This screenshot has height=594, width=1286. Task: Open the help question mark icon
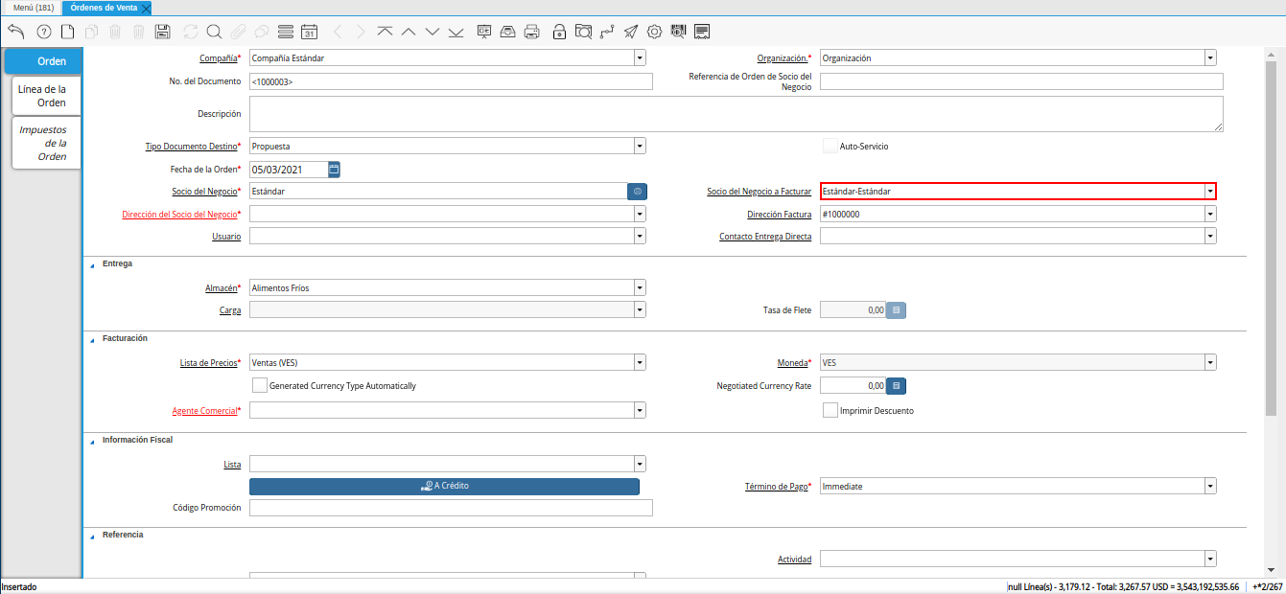(x=43, y=32)
